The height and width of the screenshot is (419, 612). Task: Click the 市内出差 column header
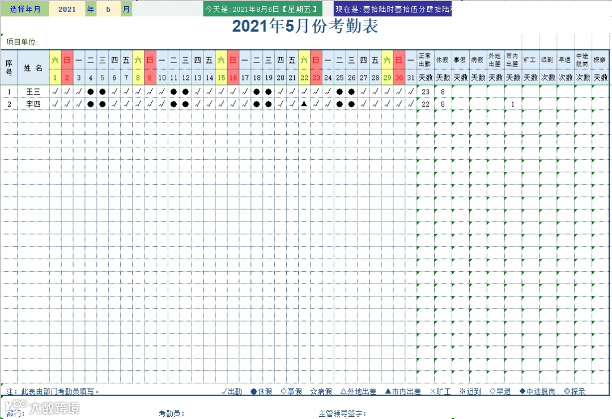pyautogui.click(x=513, y=60)
